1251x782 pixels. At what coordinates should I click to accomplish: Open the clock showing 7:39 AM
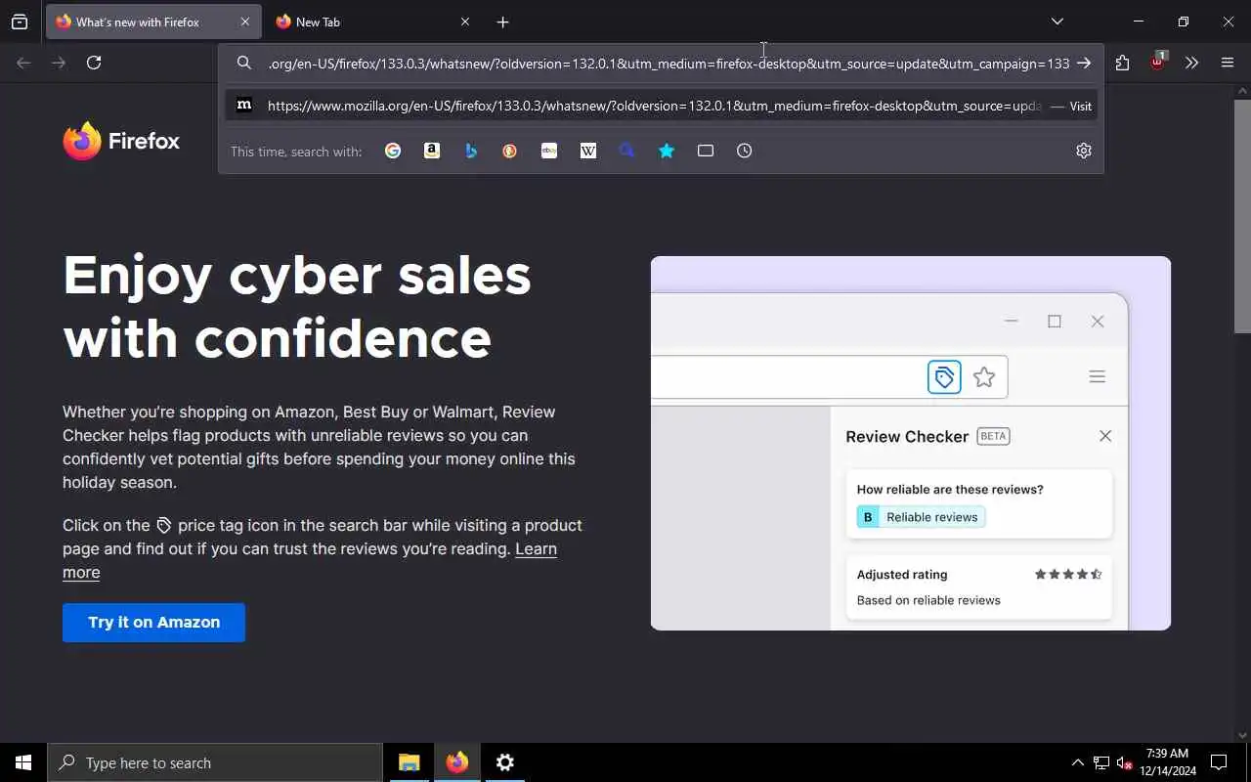[x=1168, y=762]
